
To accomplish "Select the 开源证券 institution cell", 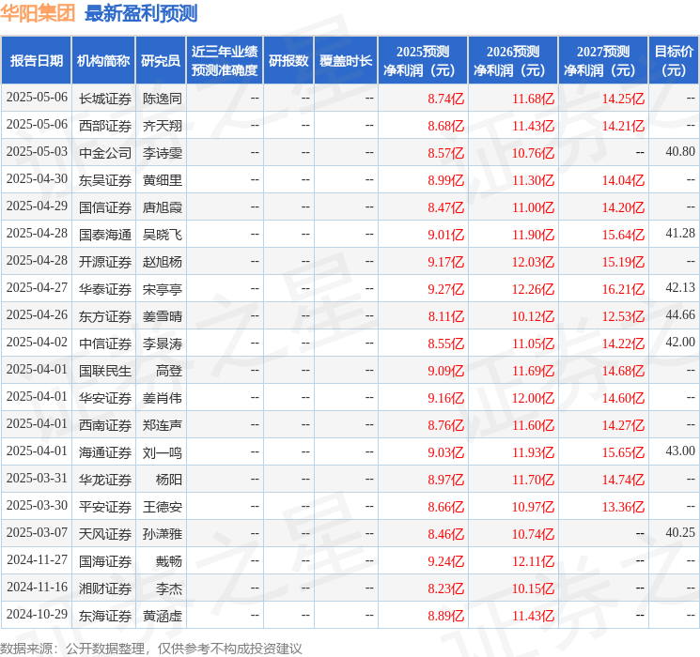I will coord(105,262).
